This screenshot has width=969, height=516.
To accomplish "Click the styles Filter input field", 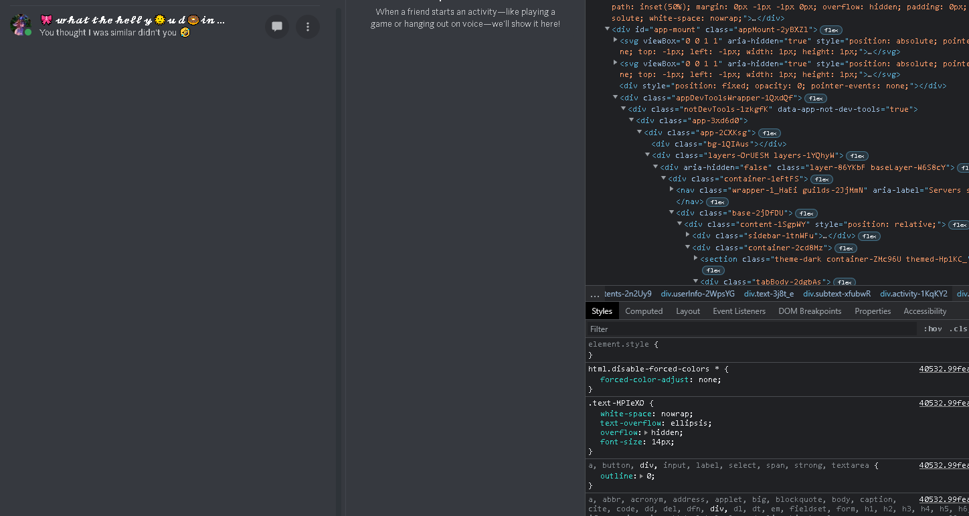I will point(752,329).
